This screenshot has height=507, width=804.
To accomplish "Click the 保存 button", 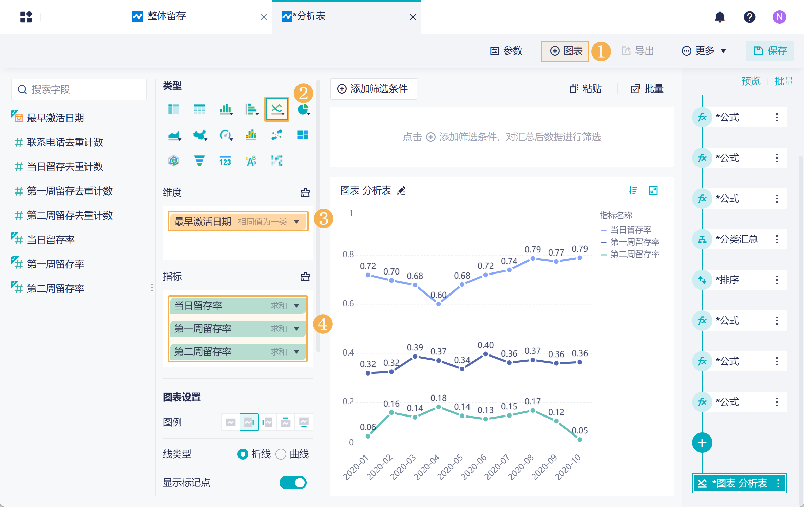I will 770,51.
